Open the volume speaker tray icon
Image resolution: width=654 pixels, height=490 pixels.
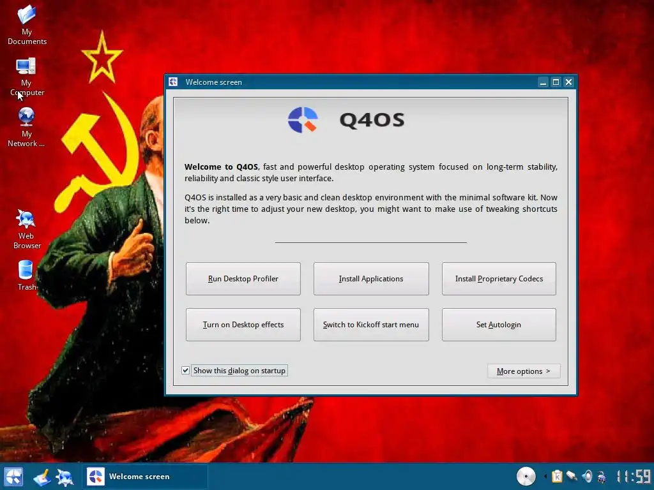click(587, 476)
